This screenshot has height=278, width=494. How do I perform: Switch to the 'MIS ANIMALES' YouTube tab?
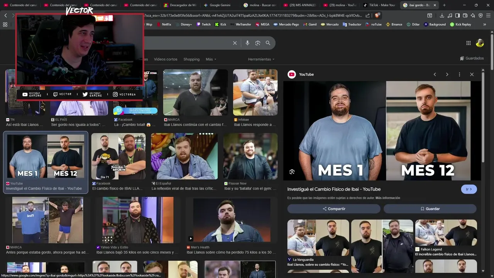(299, 5)
